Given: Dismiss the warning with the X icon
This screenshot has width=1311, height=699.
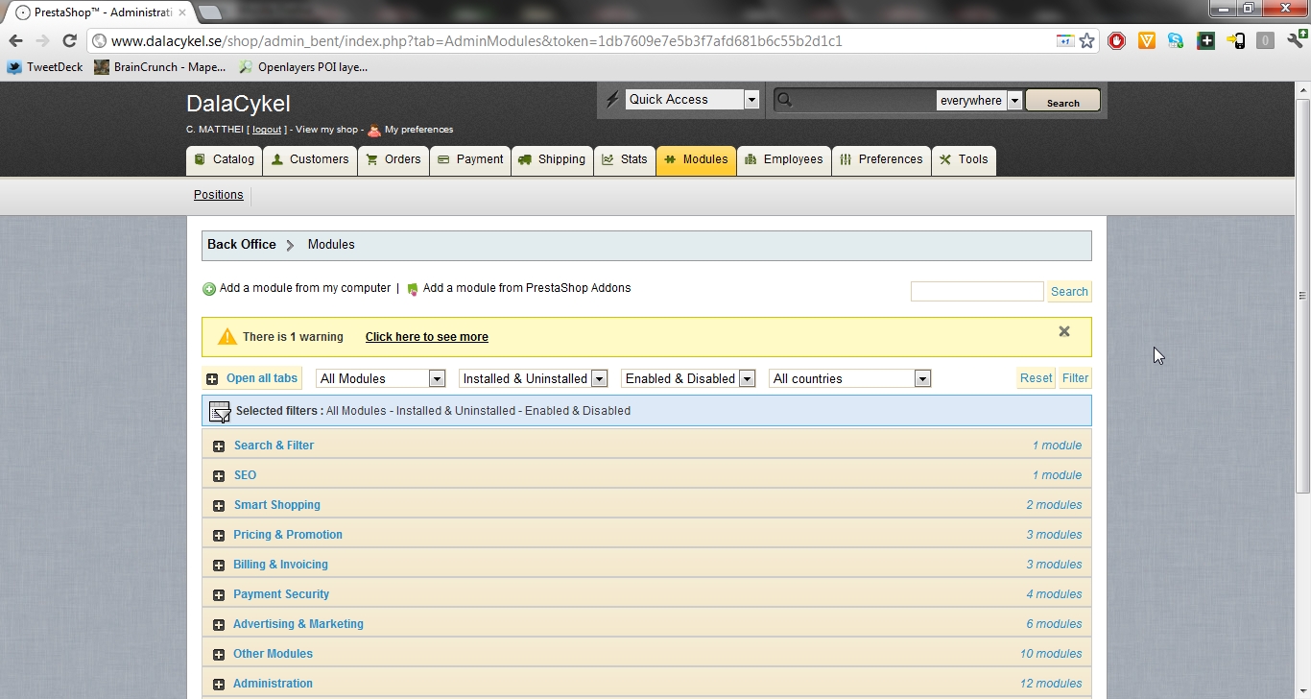Looking at the screenshot, I should click(x=1063, y=331).
